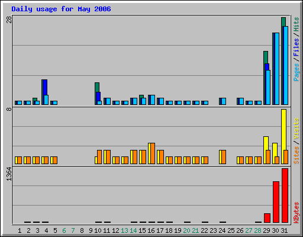Viewport: 303px width, 237px height.
Task: Click green weekend day label '21'
Action: pyautogui.click(x=195, y=230)
